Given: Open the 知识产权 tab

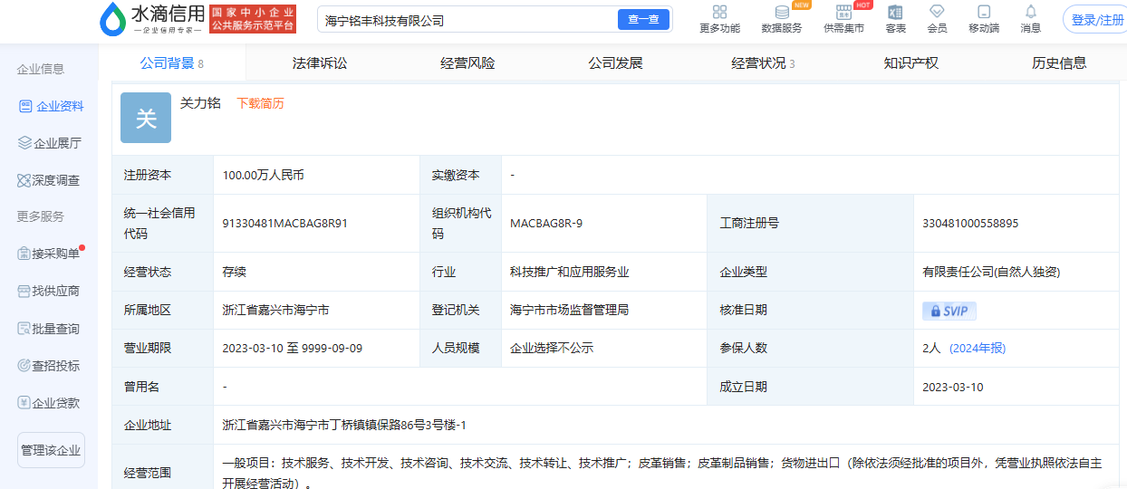Looking at the screenshot, I should (x=910, y=63).
